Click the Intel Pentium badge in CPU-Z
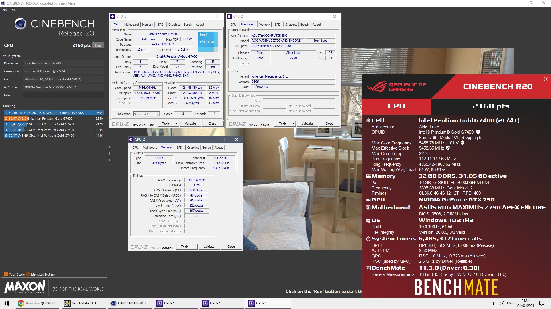Viewport: 551px width, 309px height. [208, 42]
